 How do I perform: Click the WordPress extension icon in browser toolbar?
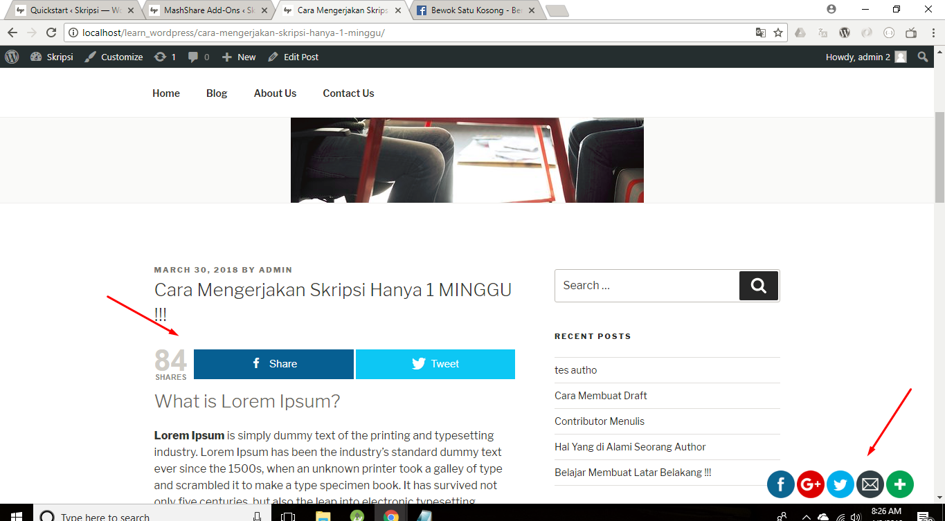coord(845,33)
